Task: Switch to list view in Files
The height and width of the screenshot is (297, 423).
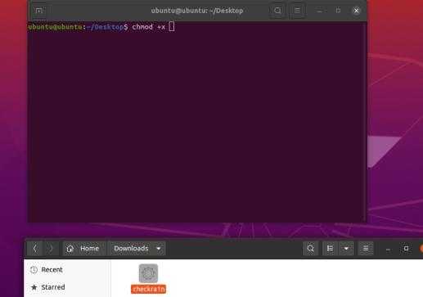Action: tap(330, 249)
